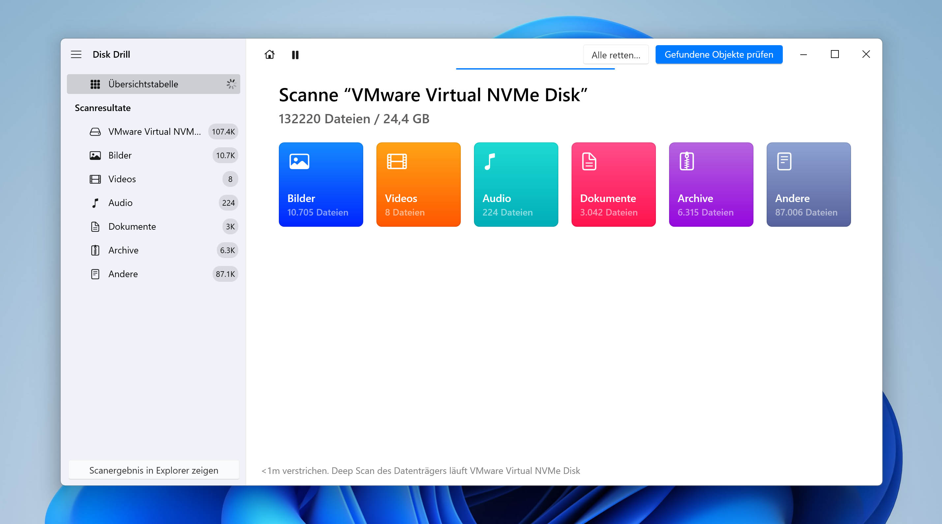Maximize the Disk Drill window
Viewport: 942px width, 524px height.
point(835,54)
